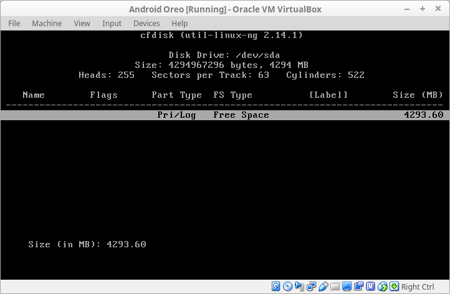Open the Devices menu
Screen dimensions: 450x294
click(x=146, y=23)
